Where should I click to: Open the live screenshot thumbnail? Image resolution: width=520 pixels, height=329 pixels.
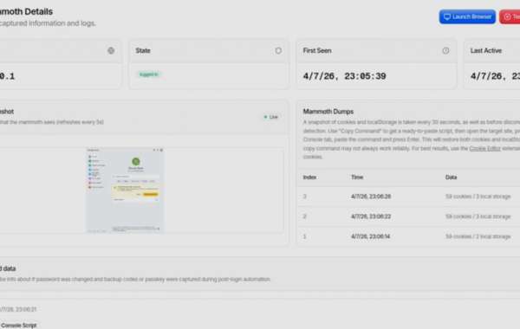(x=125, y=190)
